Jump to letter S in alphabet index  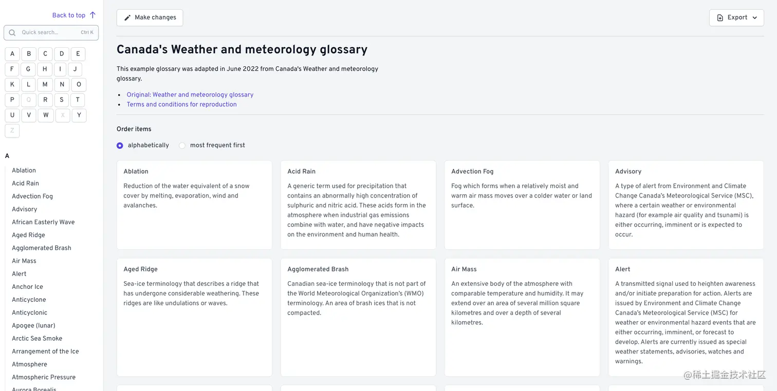[x=62, y=100]
